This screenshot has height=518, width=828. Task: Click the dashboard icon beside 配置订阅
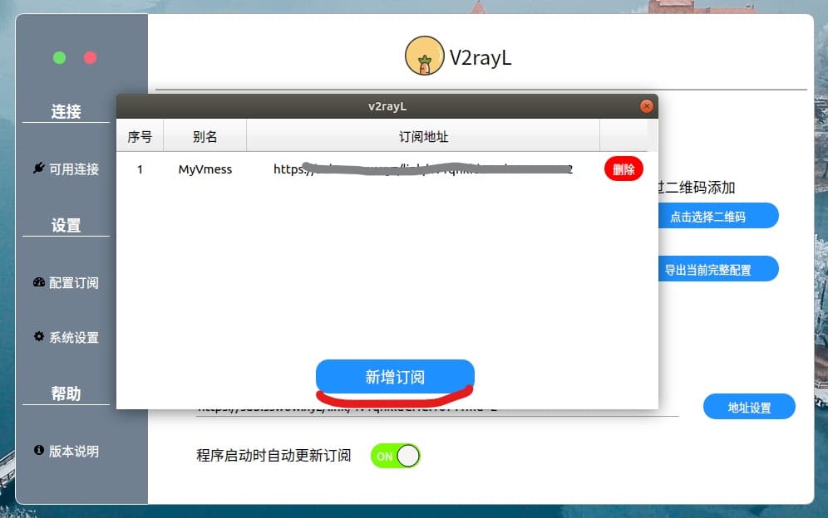coord(39,282)
